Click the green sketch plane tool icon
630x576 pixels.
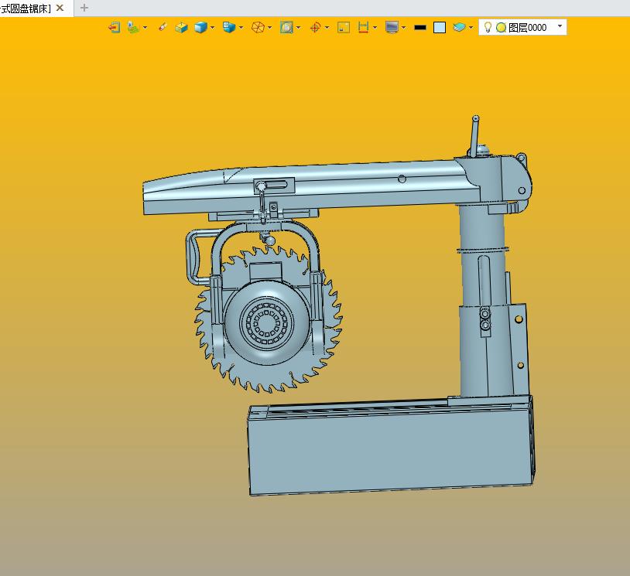click(x=133, y=27)
